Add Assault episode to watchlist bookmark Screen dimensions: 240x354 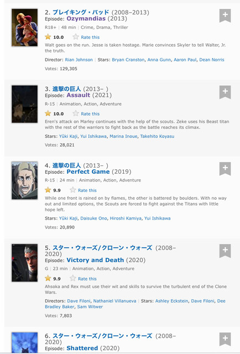click(225, 92)
